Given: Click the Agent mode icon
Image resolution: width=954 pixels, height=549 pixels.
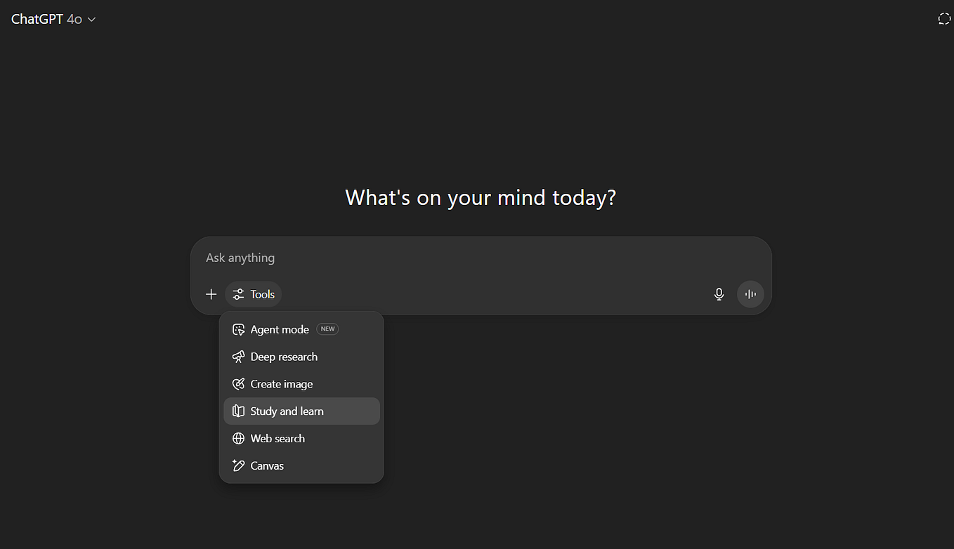Looking at the screenshot, I should [x=239, y=329].
